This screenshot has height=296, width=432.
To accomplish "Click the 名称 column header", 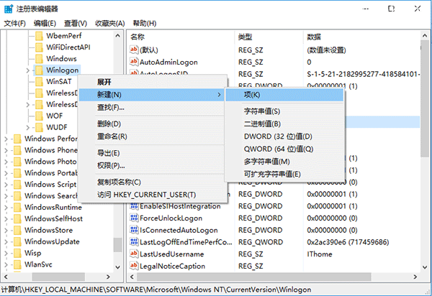I will pos(181,37).
